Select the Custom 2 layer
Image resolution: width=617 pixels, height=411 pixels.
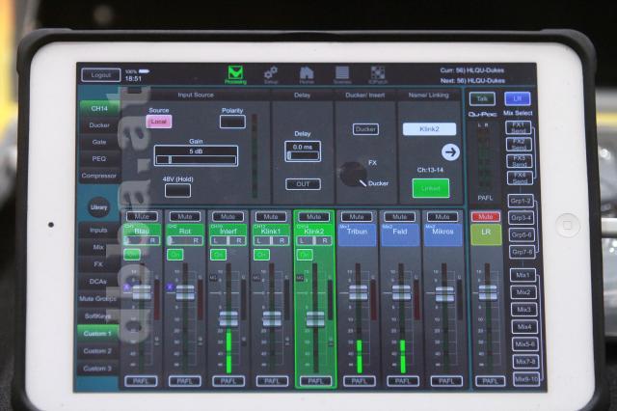tap(96, 350)
